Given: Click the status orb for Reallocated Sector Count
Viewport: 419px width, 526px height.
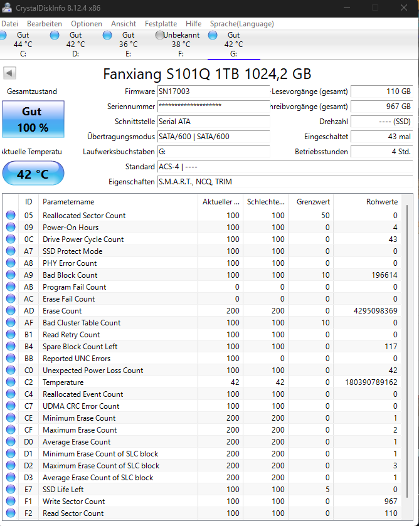Looking at the screenshot, I should point(11,216).
